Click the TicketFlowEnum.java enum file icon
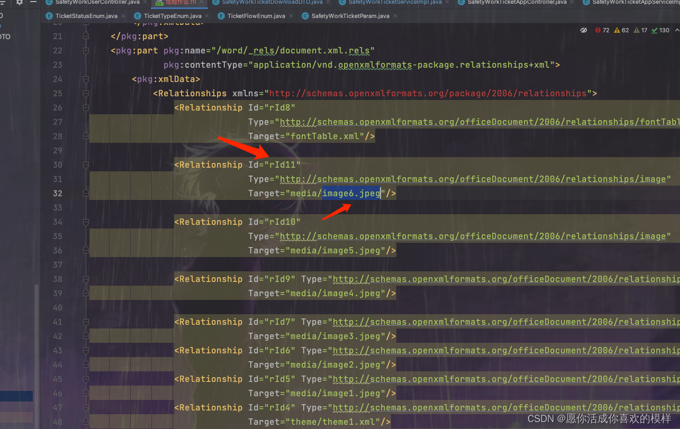 [x=221, y=16]
